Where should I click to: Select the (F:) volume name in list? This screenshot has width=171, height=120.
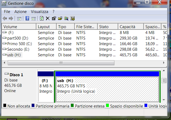click(11, 33)
